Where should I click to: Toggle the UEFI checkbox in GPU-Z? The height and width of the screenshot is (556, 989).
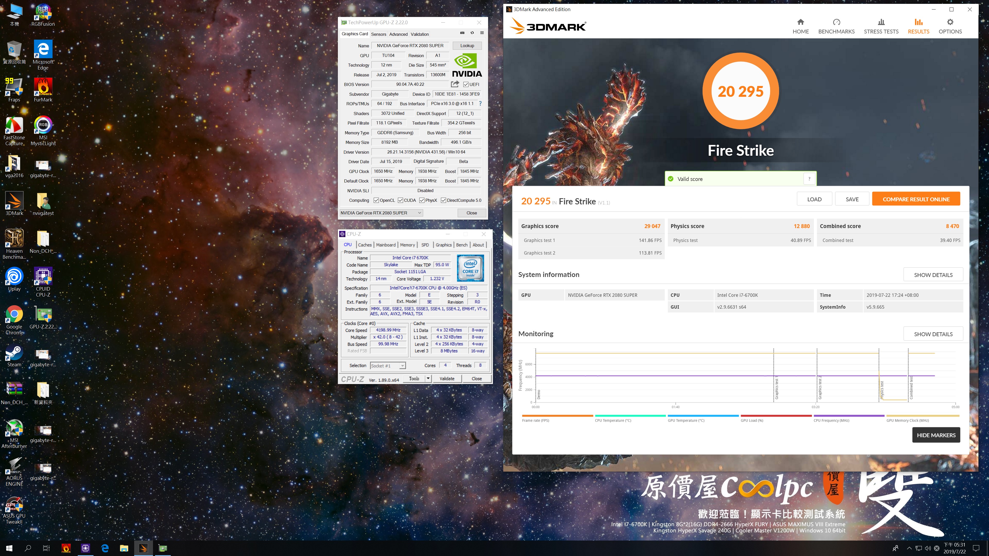[466, 84]
